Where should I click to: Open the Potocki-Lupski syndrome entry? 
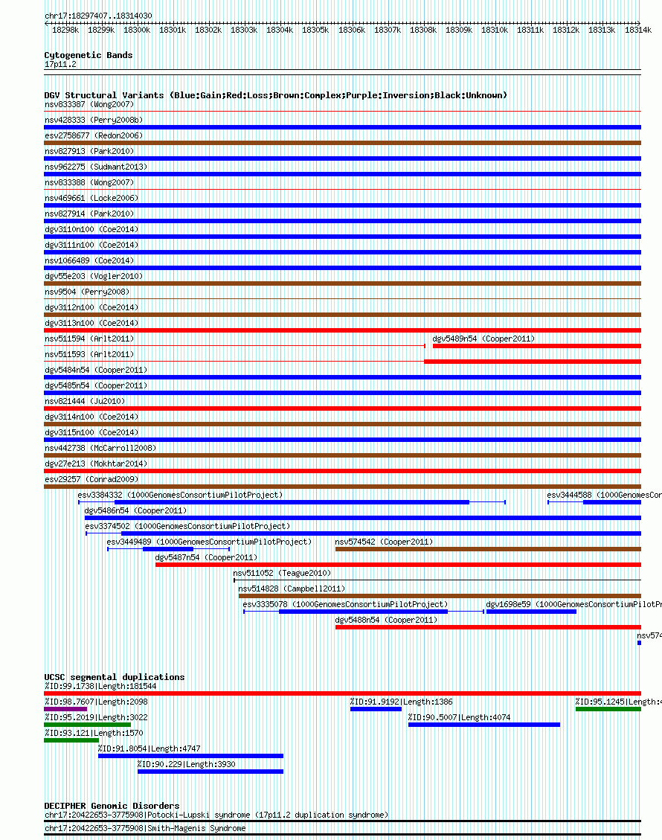[216, 815]
